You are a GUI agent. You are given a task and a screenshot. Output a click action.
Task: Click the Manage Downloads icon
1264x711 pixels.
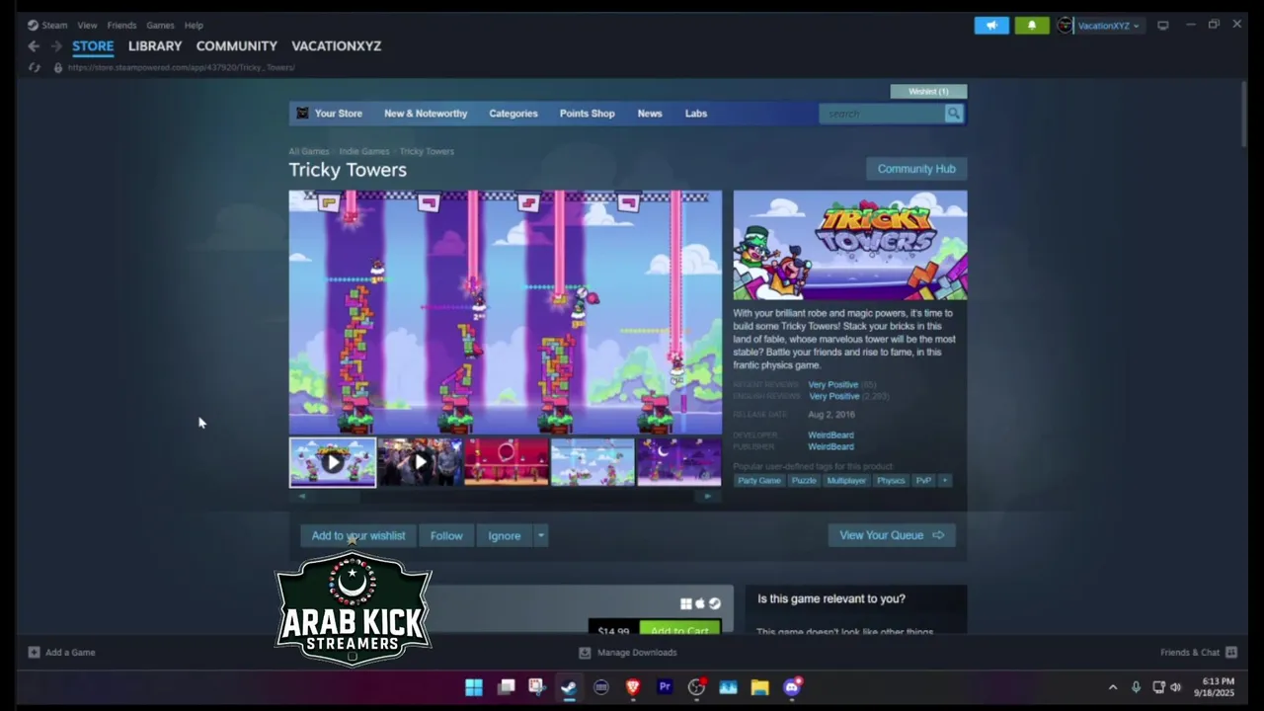(585, 652)
